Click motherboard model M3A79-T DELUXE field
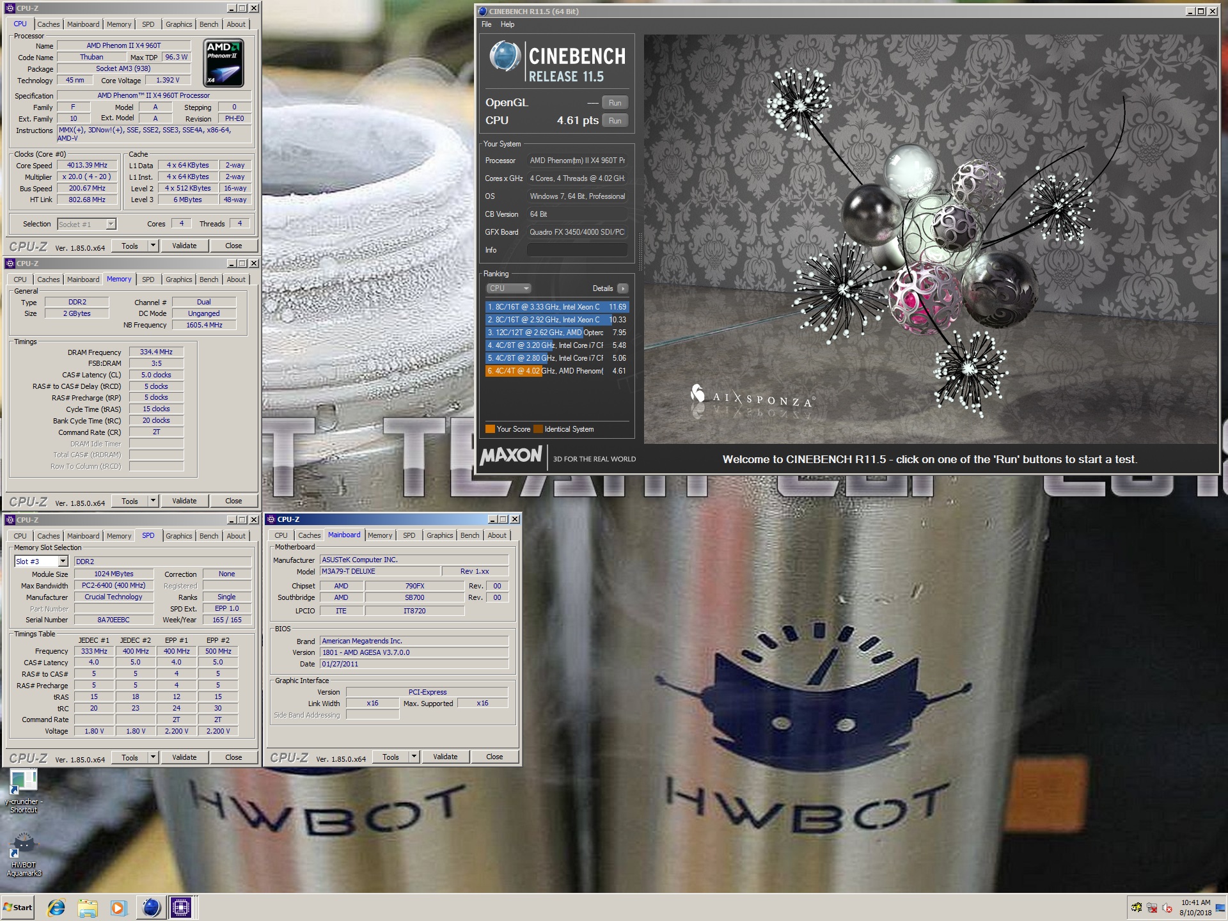The image size is (1228, 921). pyautogui.click(x=380, y=572)
